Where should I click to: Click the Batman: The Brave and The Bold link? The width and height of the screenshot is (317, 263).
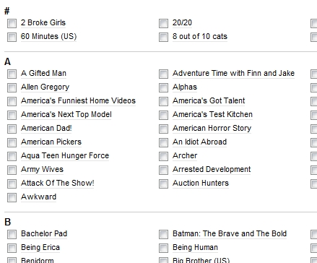pos(230,233)
